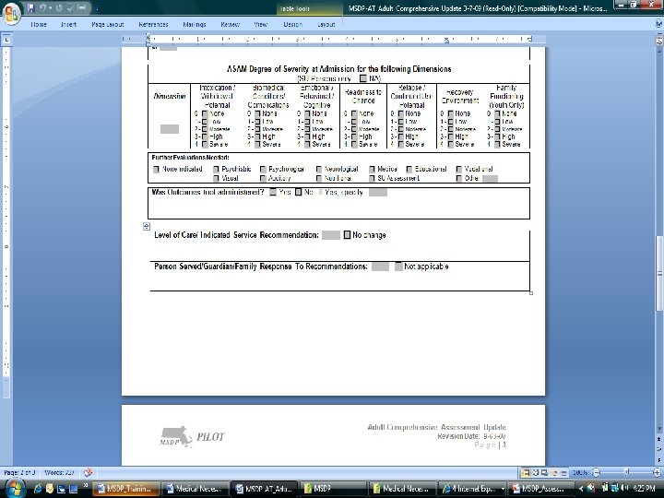Check the Medical evaluation box
The image size is (664, 498).
pos(372,169)
